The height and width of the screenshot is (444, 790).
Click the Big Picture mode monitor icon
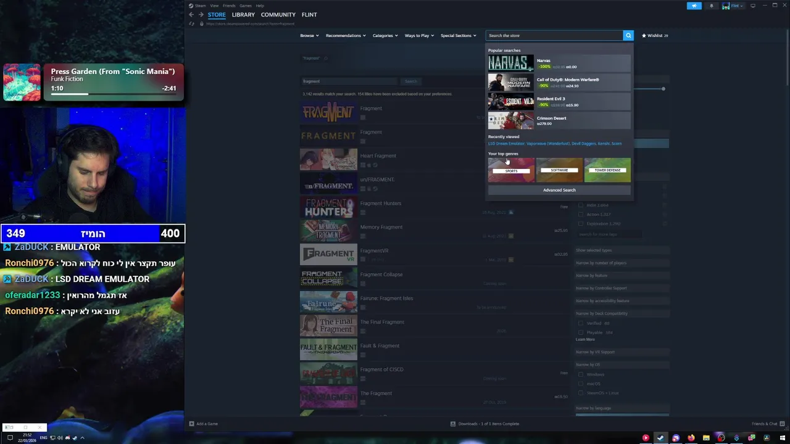[753, 6]
